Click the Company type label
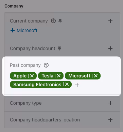The image size is (123, 132). click(x=26, y=103)
